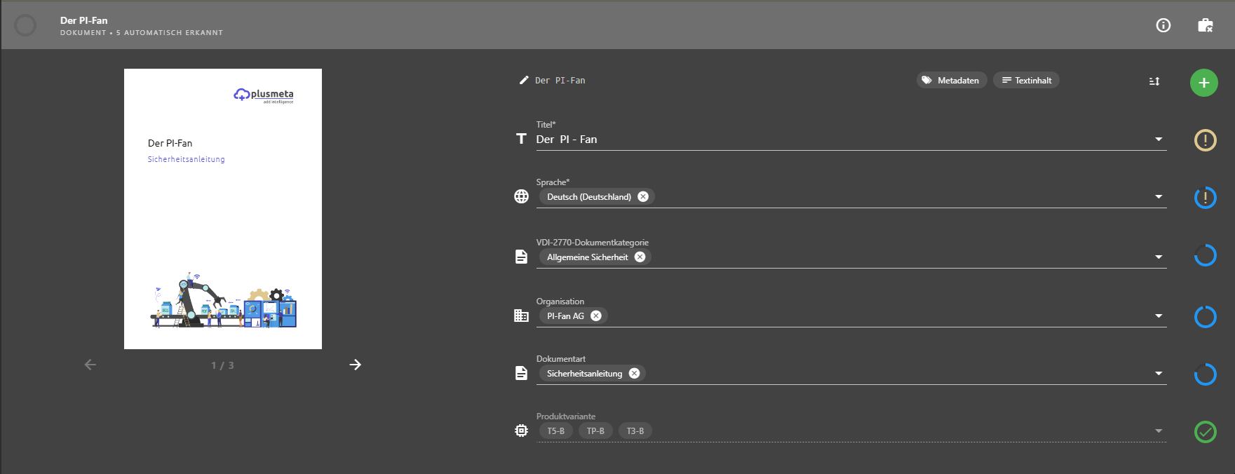
Task: Click the sort order icon
Action: point(1154,81)
